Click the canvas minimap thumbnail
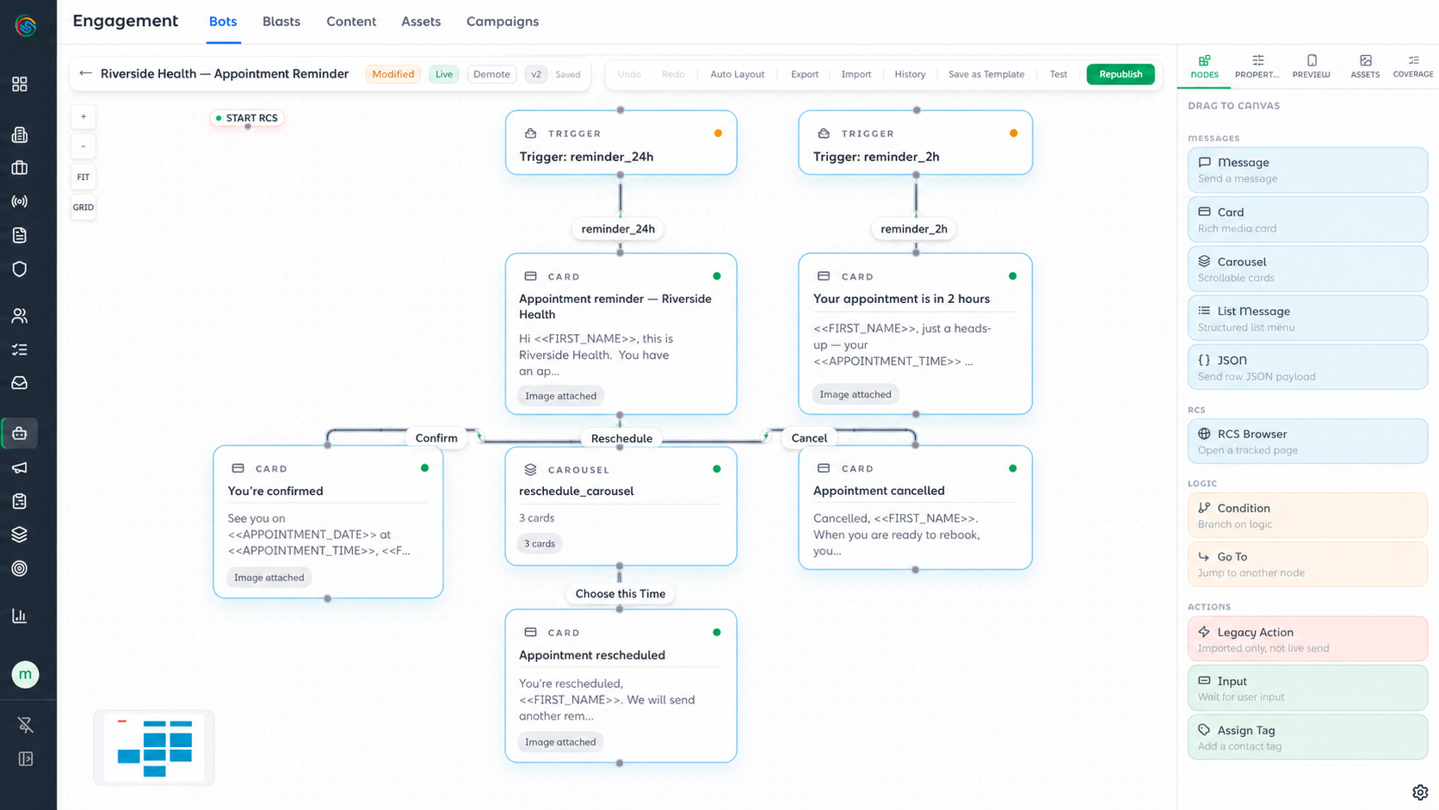Image resolution: width=1439 pixels, height=810 pixels. (x=154, y=748)
